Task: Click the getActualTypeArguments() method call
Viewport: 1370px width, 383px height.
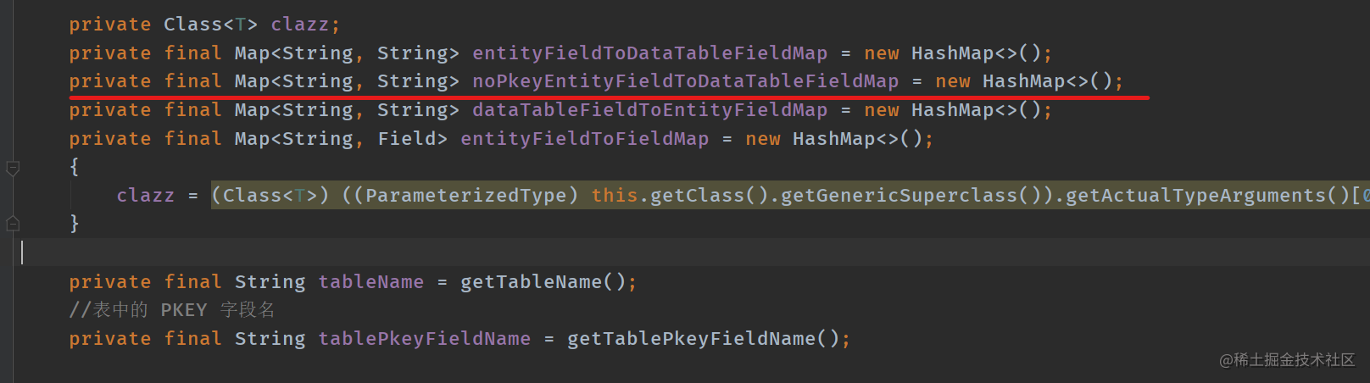Action: pos(1207,196)
